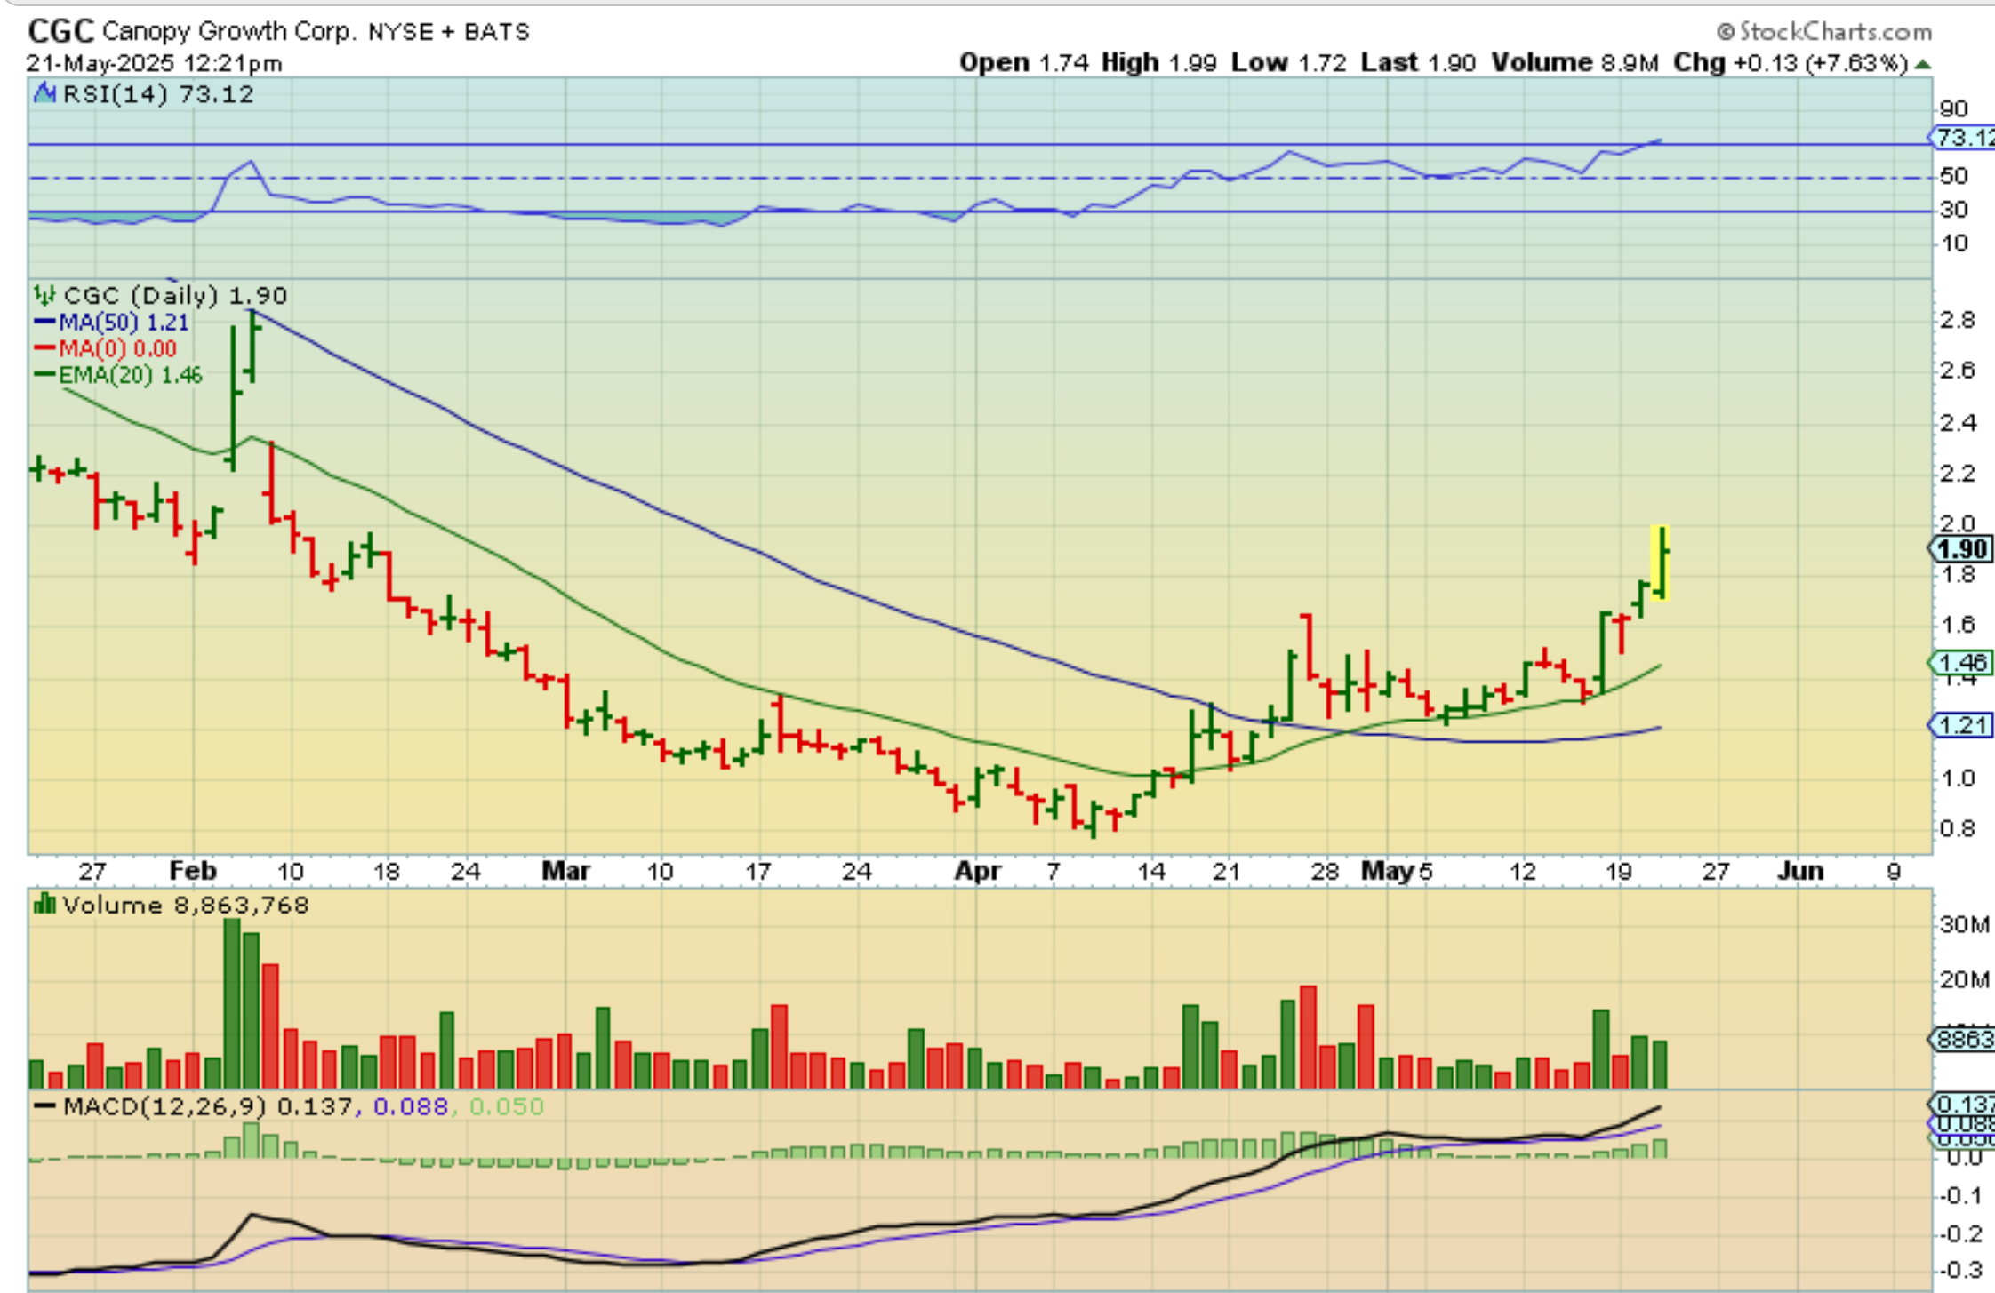Image resolution: width=1995 pixels, height=1293 pixels.
Task: Click the CGC (Daily) price bars icon
Action: pos(44,294)
